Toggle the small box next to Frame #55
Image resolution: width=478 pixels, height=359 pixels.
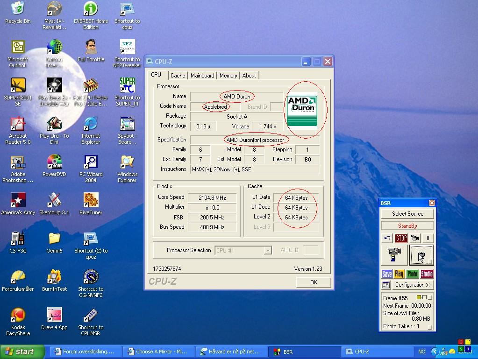[430, 297]
